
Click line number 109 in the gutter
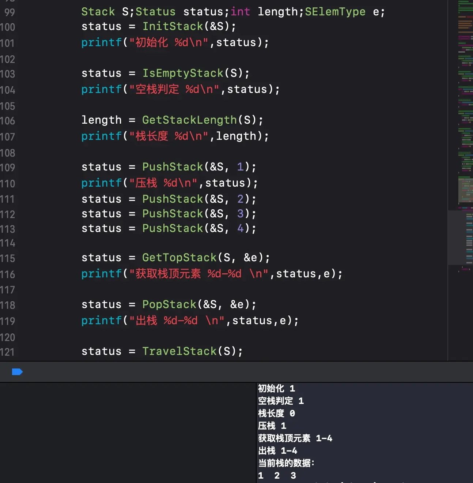[x=8, y=168]
